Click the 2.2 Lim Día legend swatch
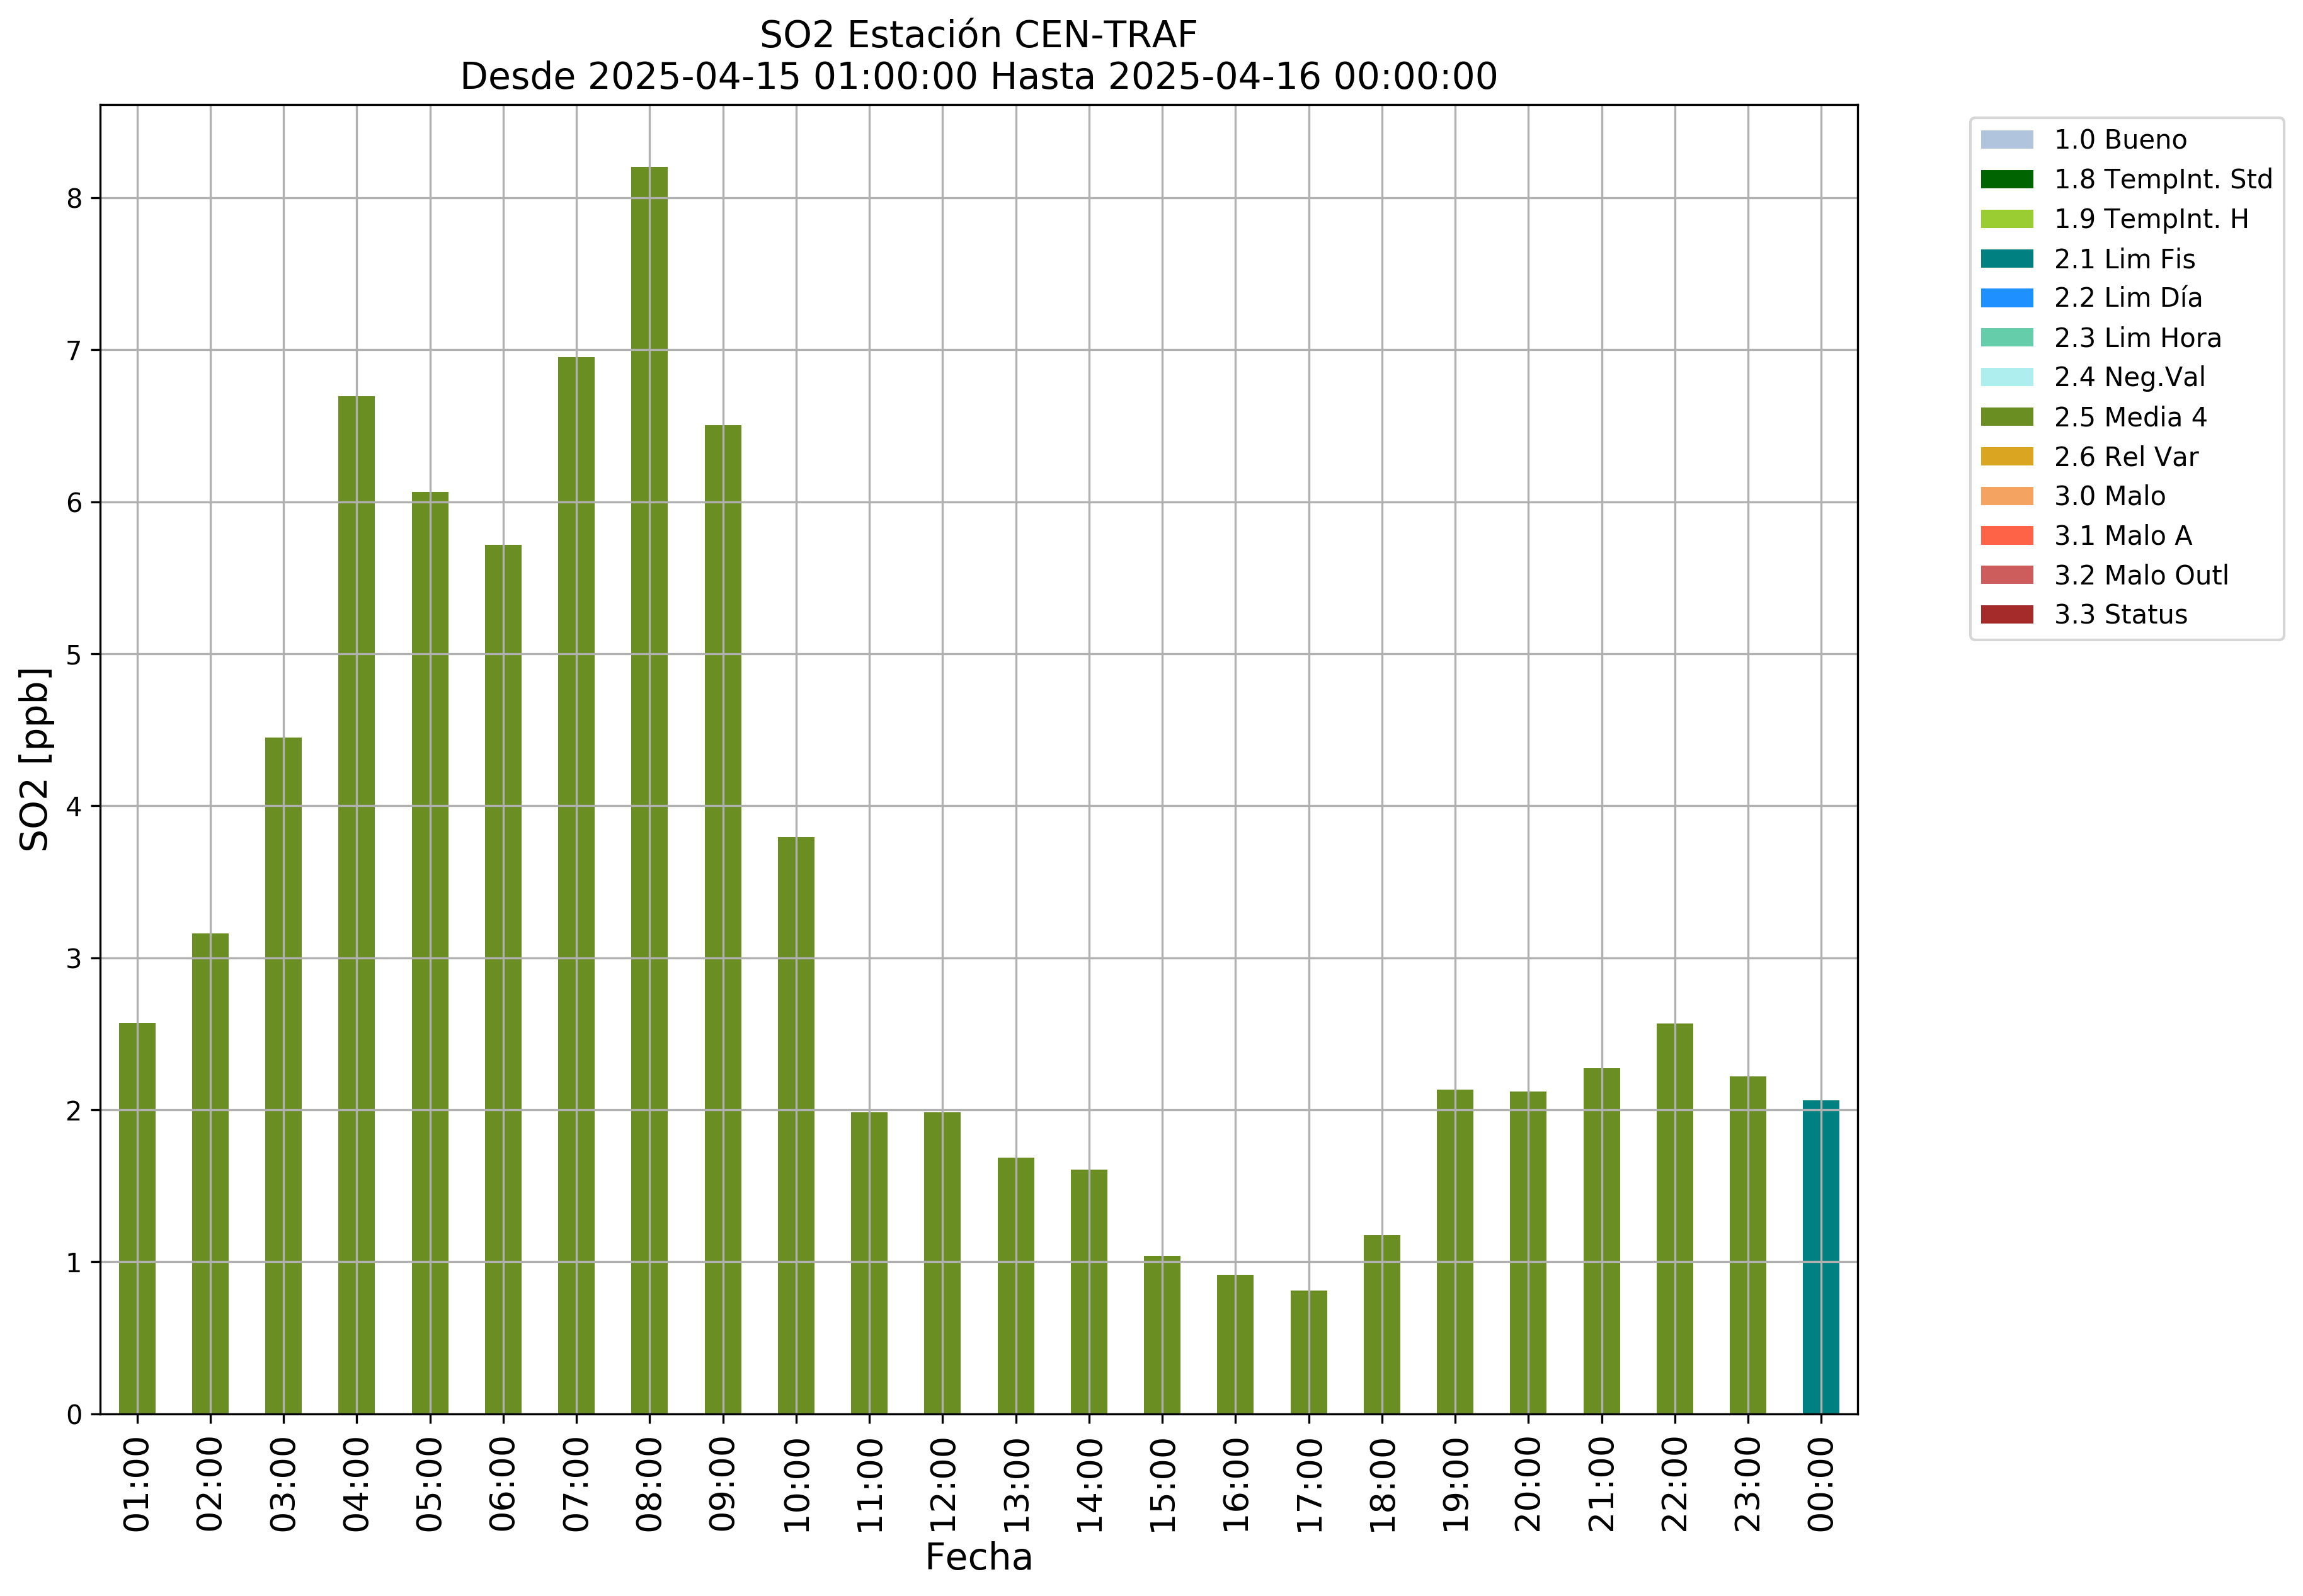This screenshot has height=1596, width=2303. 2006,298
